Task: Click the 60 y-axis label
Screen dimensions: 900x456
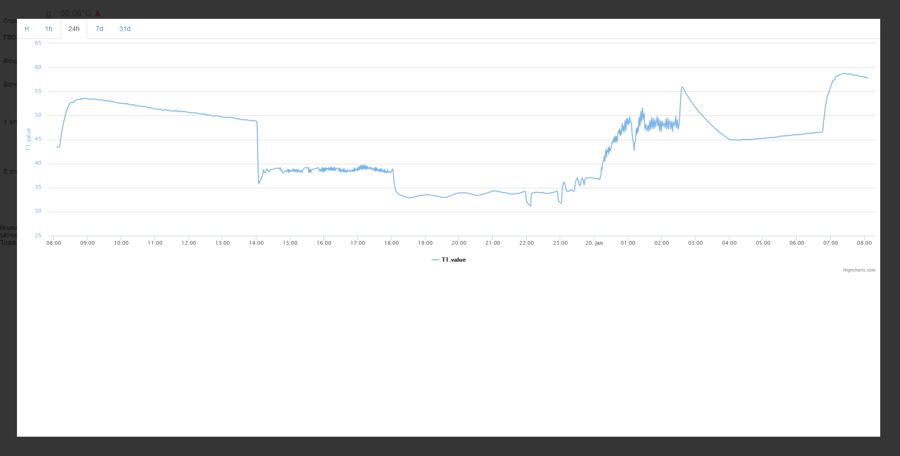Action: coord(38,67)
